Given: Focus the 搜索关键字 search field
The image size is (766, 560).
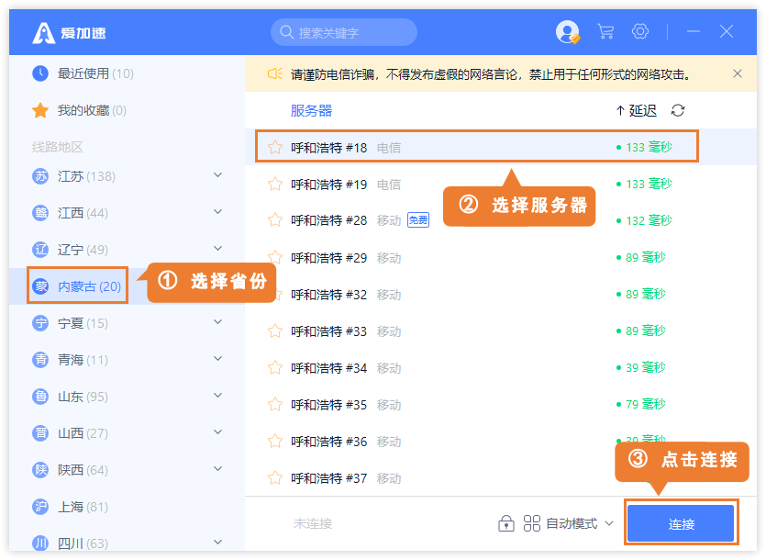Looking at the screenshot, I should 344,32.
